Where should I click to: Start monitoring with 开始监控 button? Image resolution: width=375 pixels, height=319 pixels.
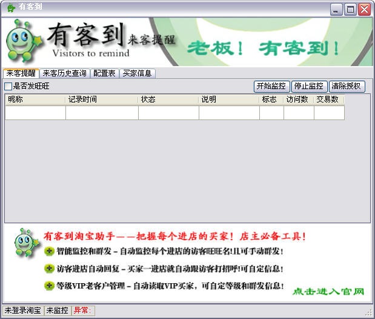(x=271, y=86)
